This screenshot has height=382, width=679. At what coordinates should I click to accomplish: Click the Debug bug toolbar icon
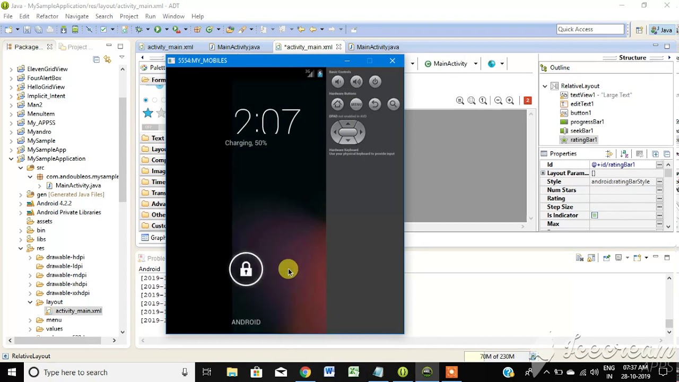tap(139, 30)
